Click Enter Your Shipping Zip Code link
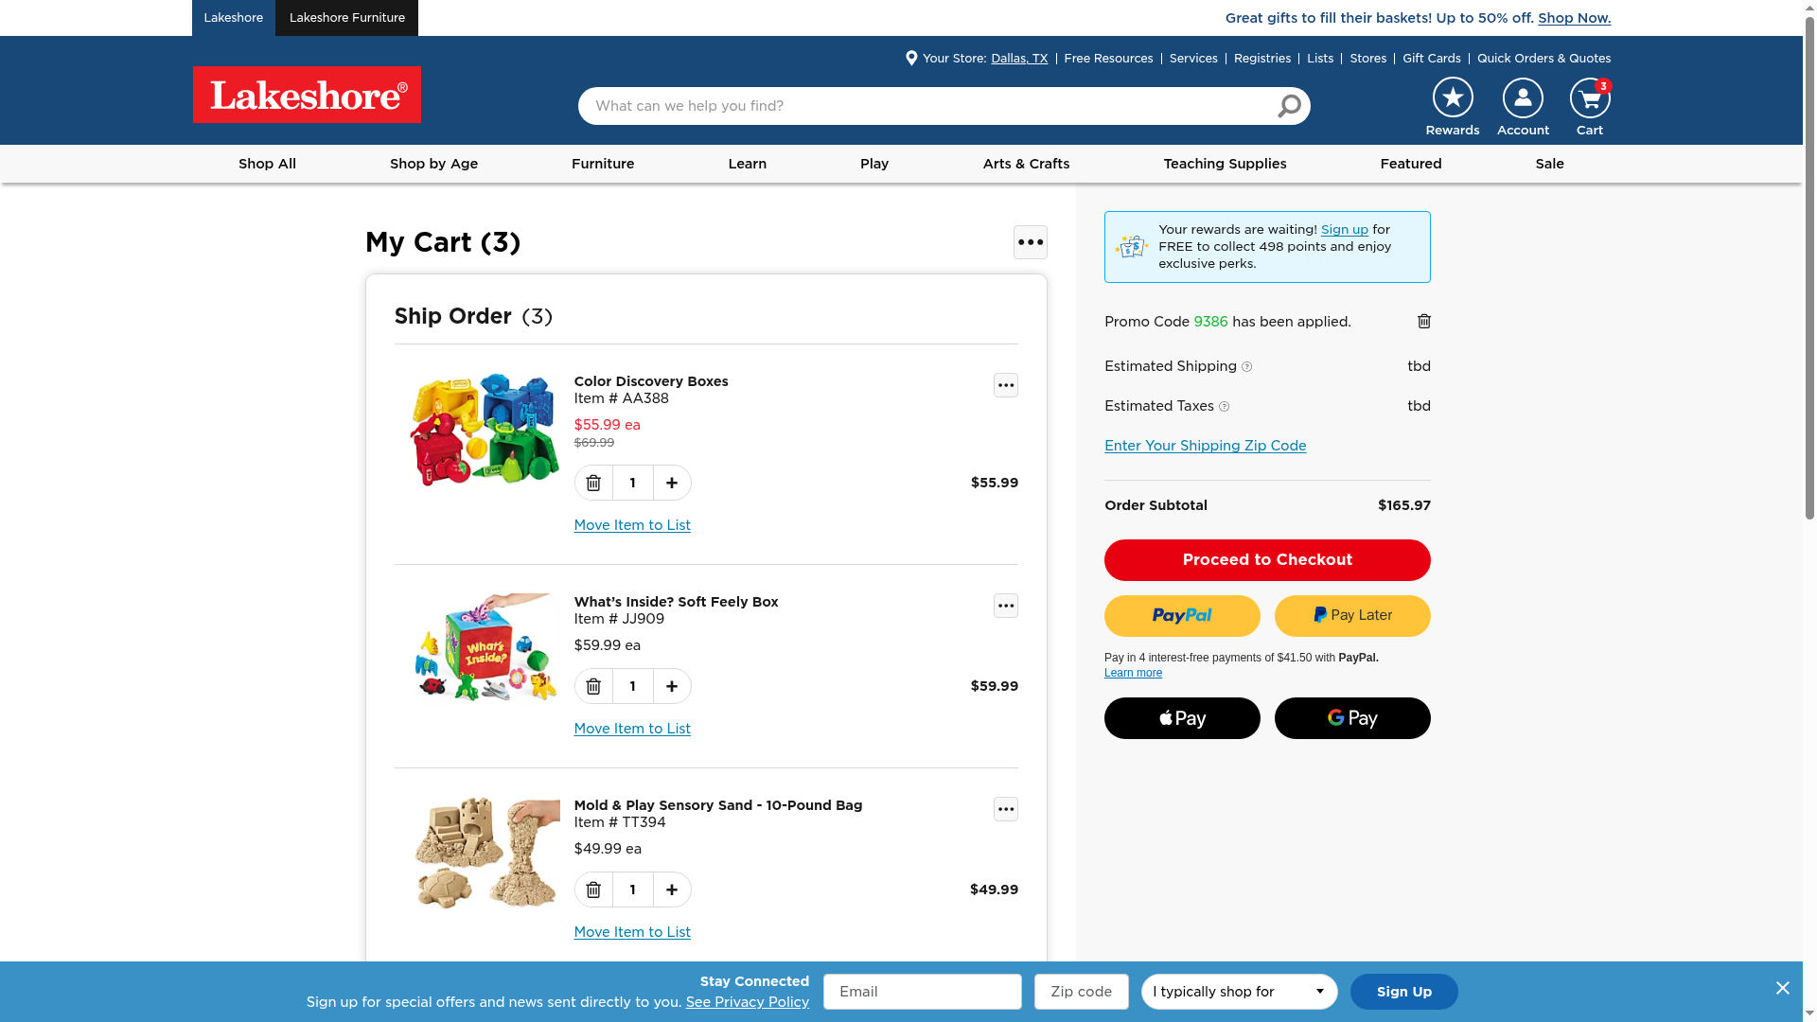 [x=1205, y=446]
